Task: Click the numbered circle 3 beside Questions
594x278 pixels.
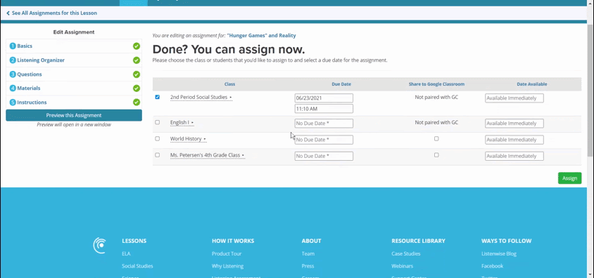Action: [13, 74]
